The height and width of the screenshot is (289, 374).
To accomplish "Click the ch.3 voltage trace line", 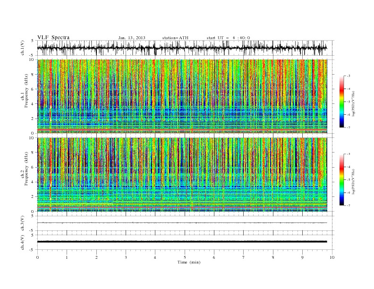I will (182, 223).
